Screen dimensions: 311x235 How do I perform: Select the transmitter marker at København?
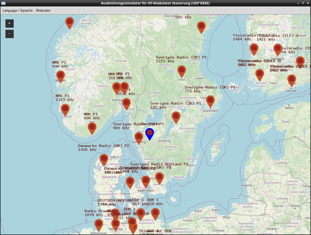[146, 182]
